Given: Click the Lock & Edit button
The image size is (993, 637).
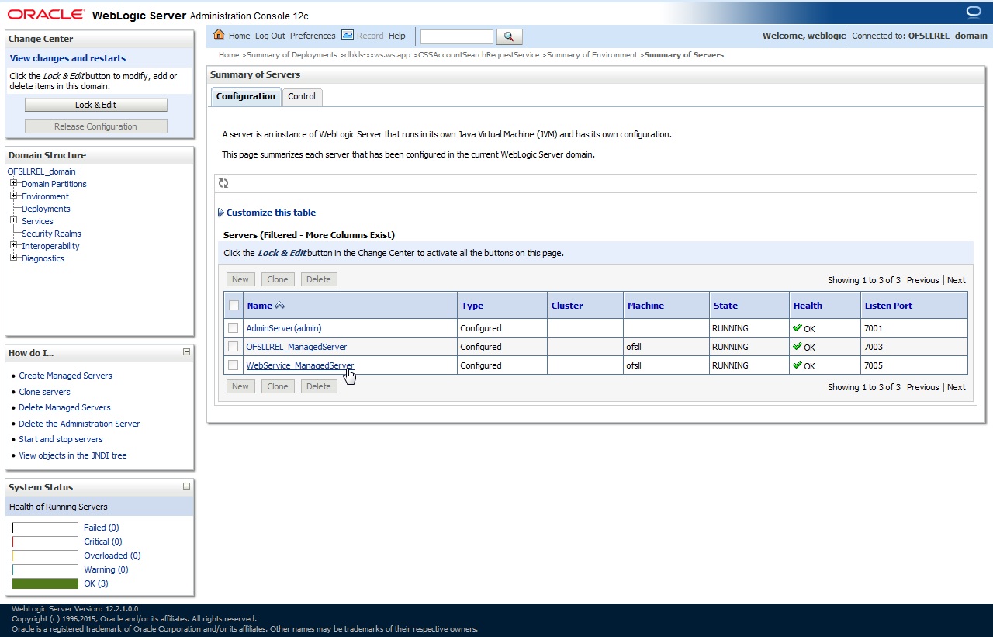Looking at the screenshot, I should pos(96,105).
